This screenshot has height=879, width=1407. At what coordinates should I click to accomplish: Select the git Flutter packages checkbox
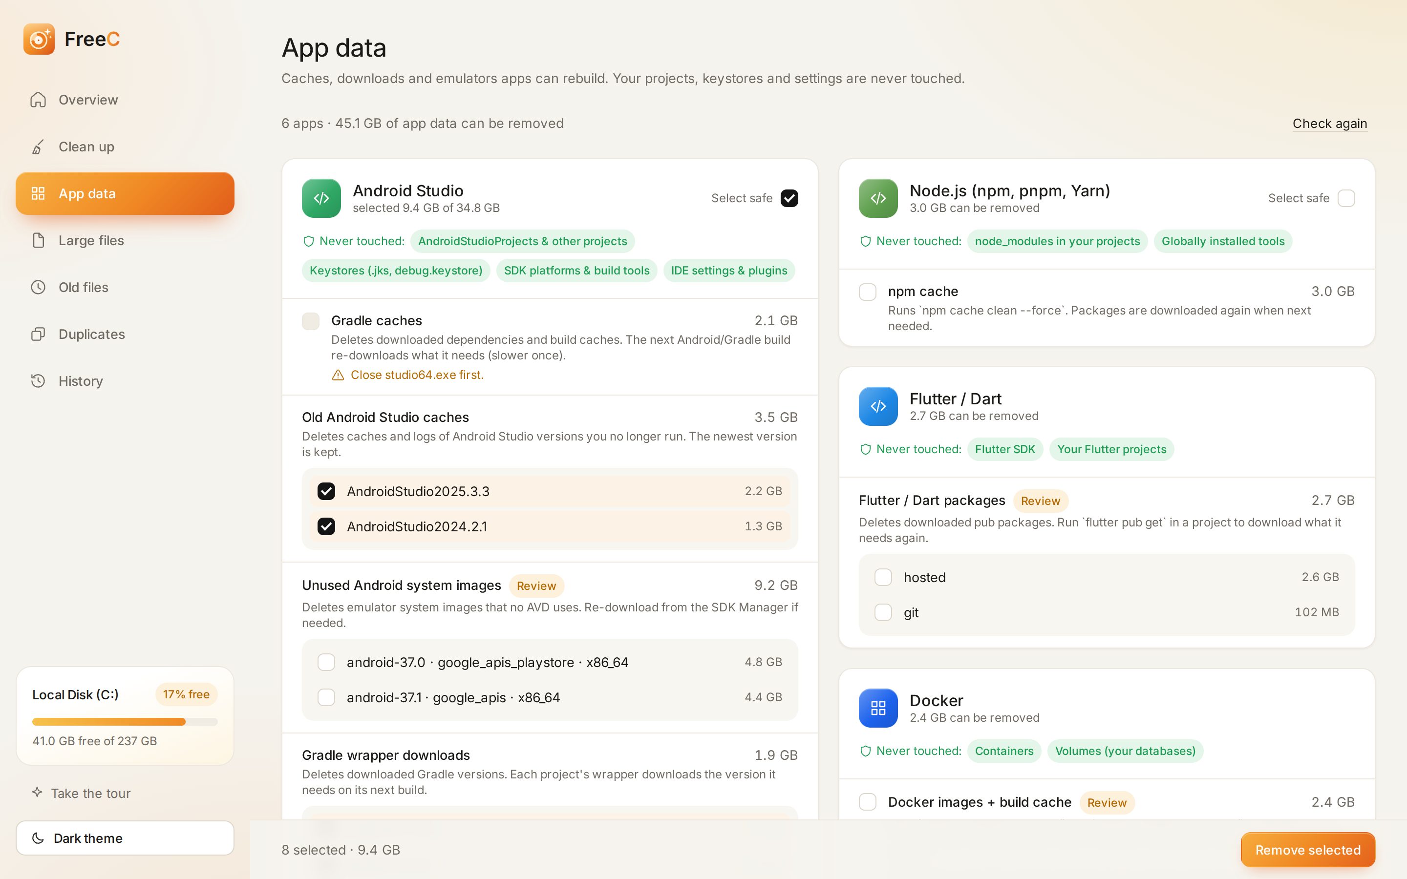[883, 612]
